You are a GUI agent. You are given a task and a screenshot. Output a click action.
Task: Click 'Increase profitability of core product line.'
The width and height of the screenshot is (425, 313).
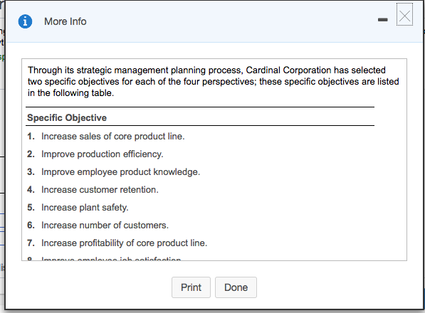point(124,243)
